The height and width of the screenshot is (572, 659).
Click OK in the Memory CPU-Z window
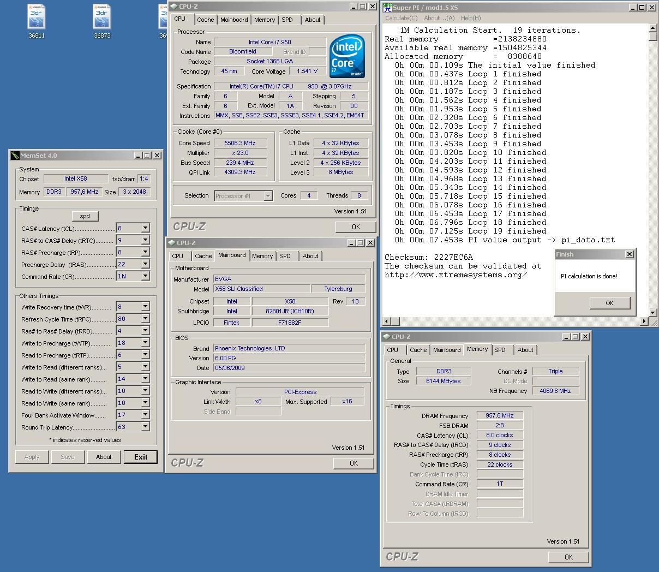point(568,557)
